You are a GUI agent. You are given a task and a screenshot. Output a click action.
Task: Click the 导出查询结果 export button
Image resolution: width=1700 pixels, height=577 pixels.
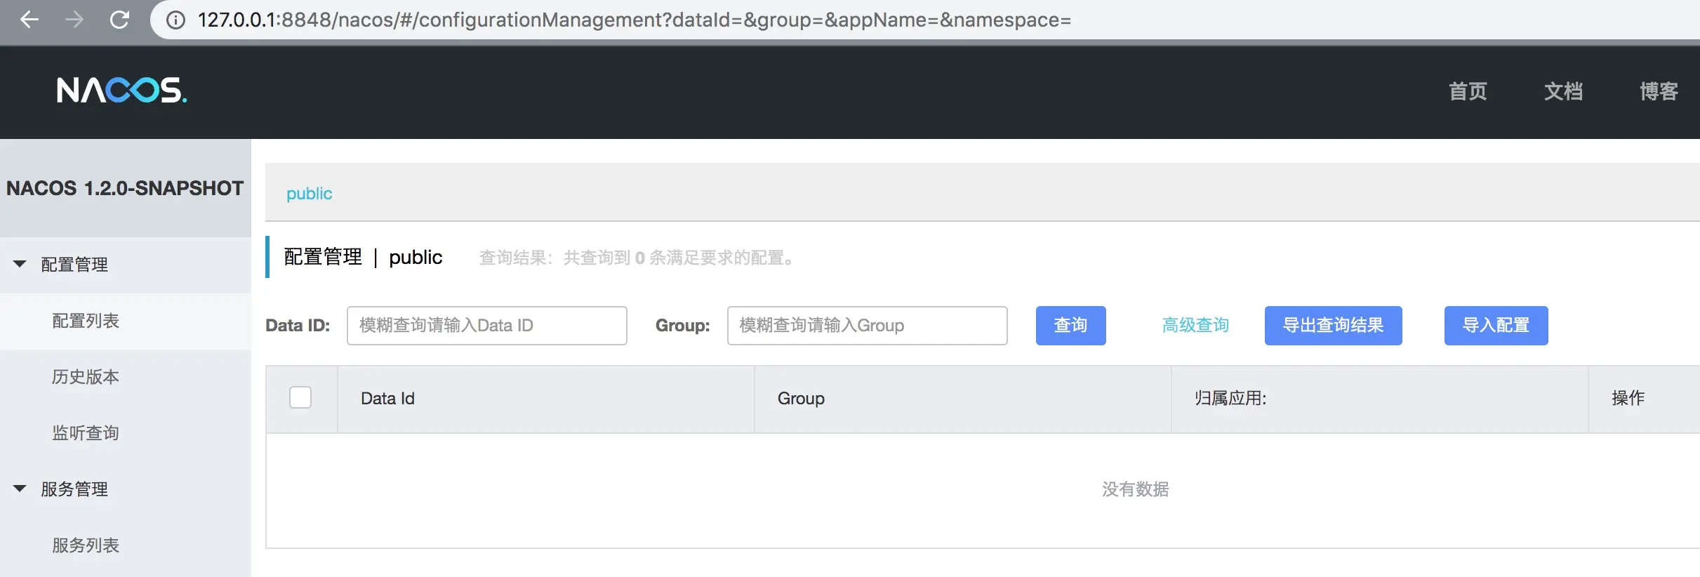1333,325
